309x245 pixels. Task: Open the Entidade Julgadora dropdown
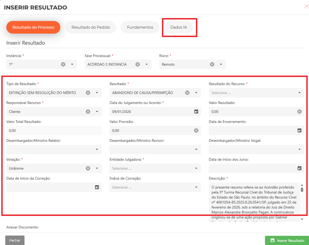(x=155, y=169)
